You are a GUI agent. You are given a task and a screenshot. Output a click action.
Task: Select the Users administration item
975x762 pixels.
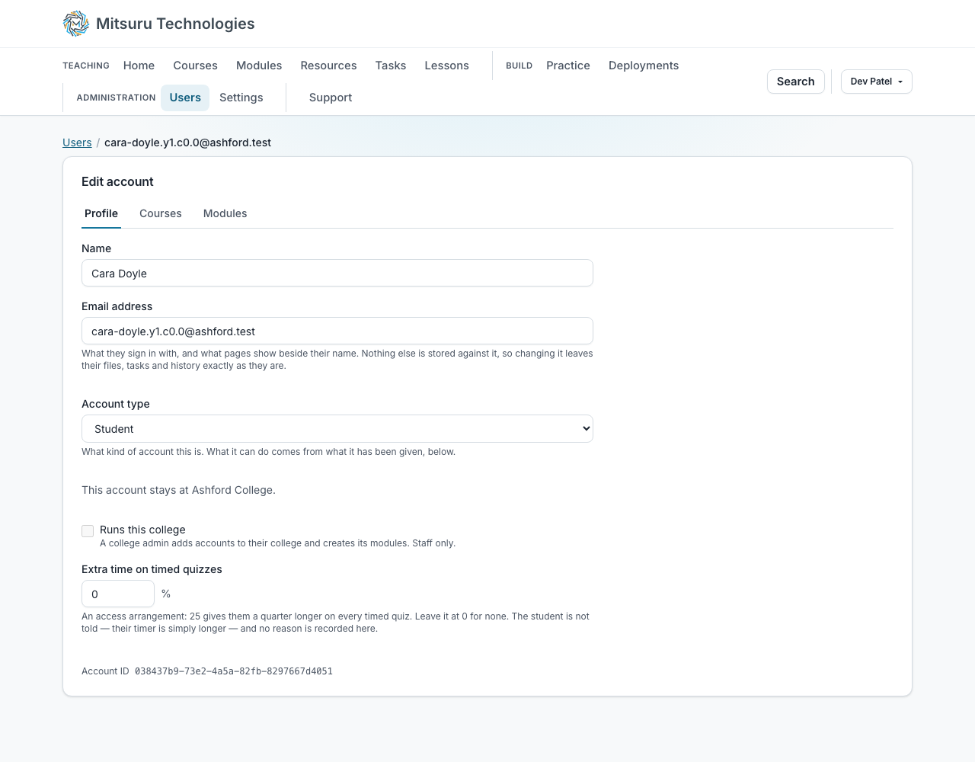click(x=185, y=98)
